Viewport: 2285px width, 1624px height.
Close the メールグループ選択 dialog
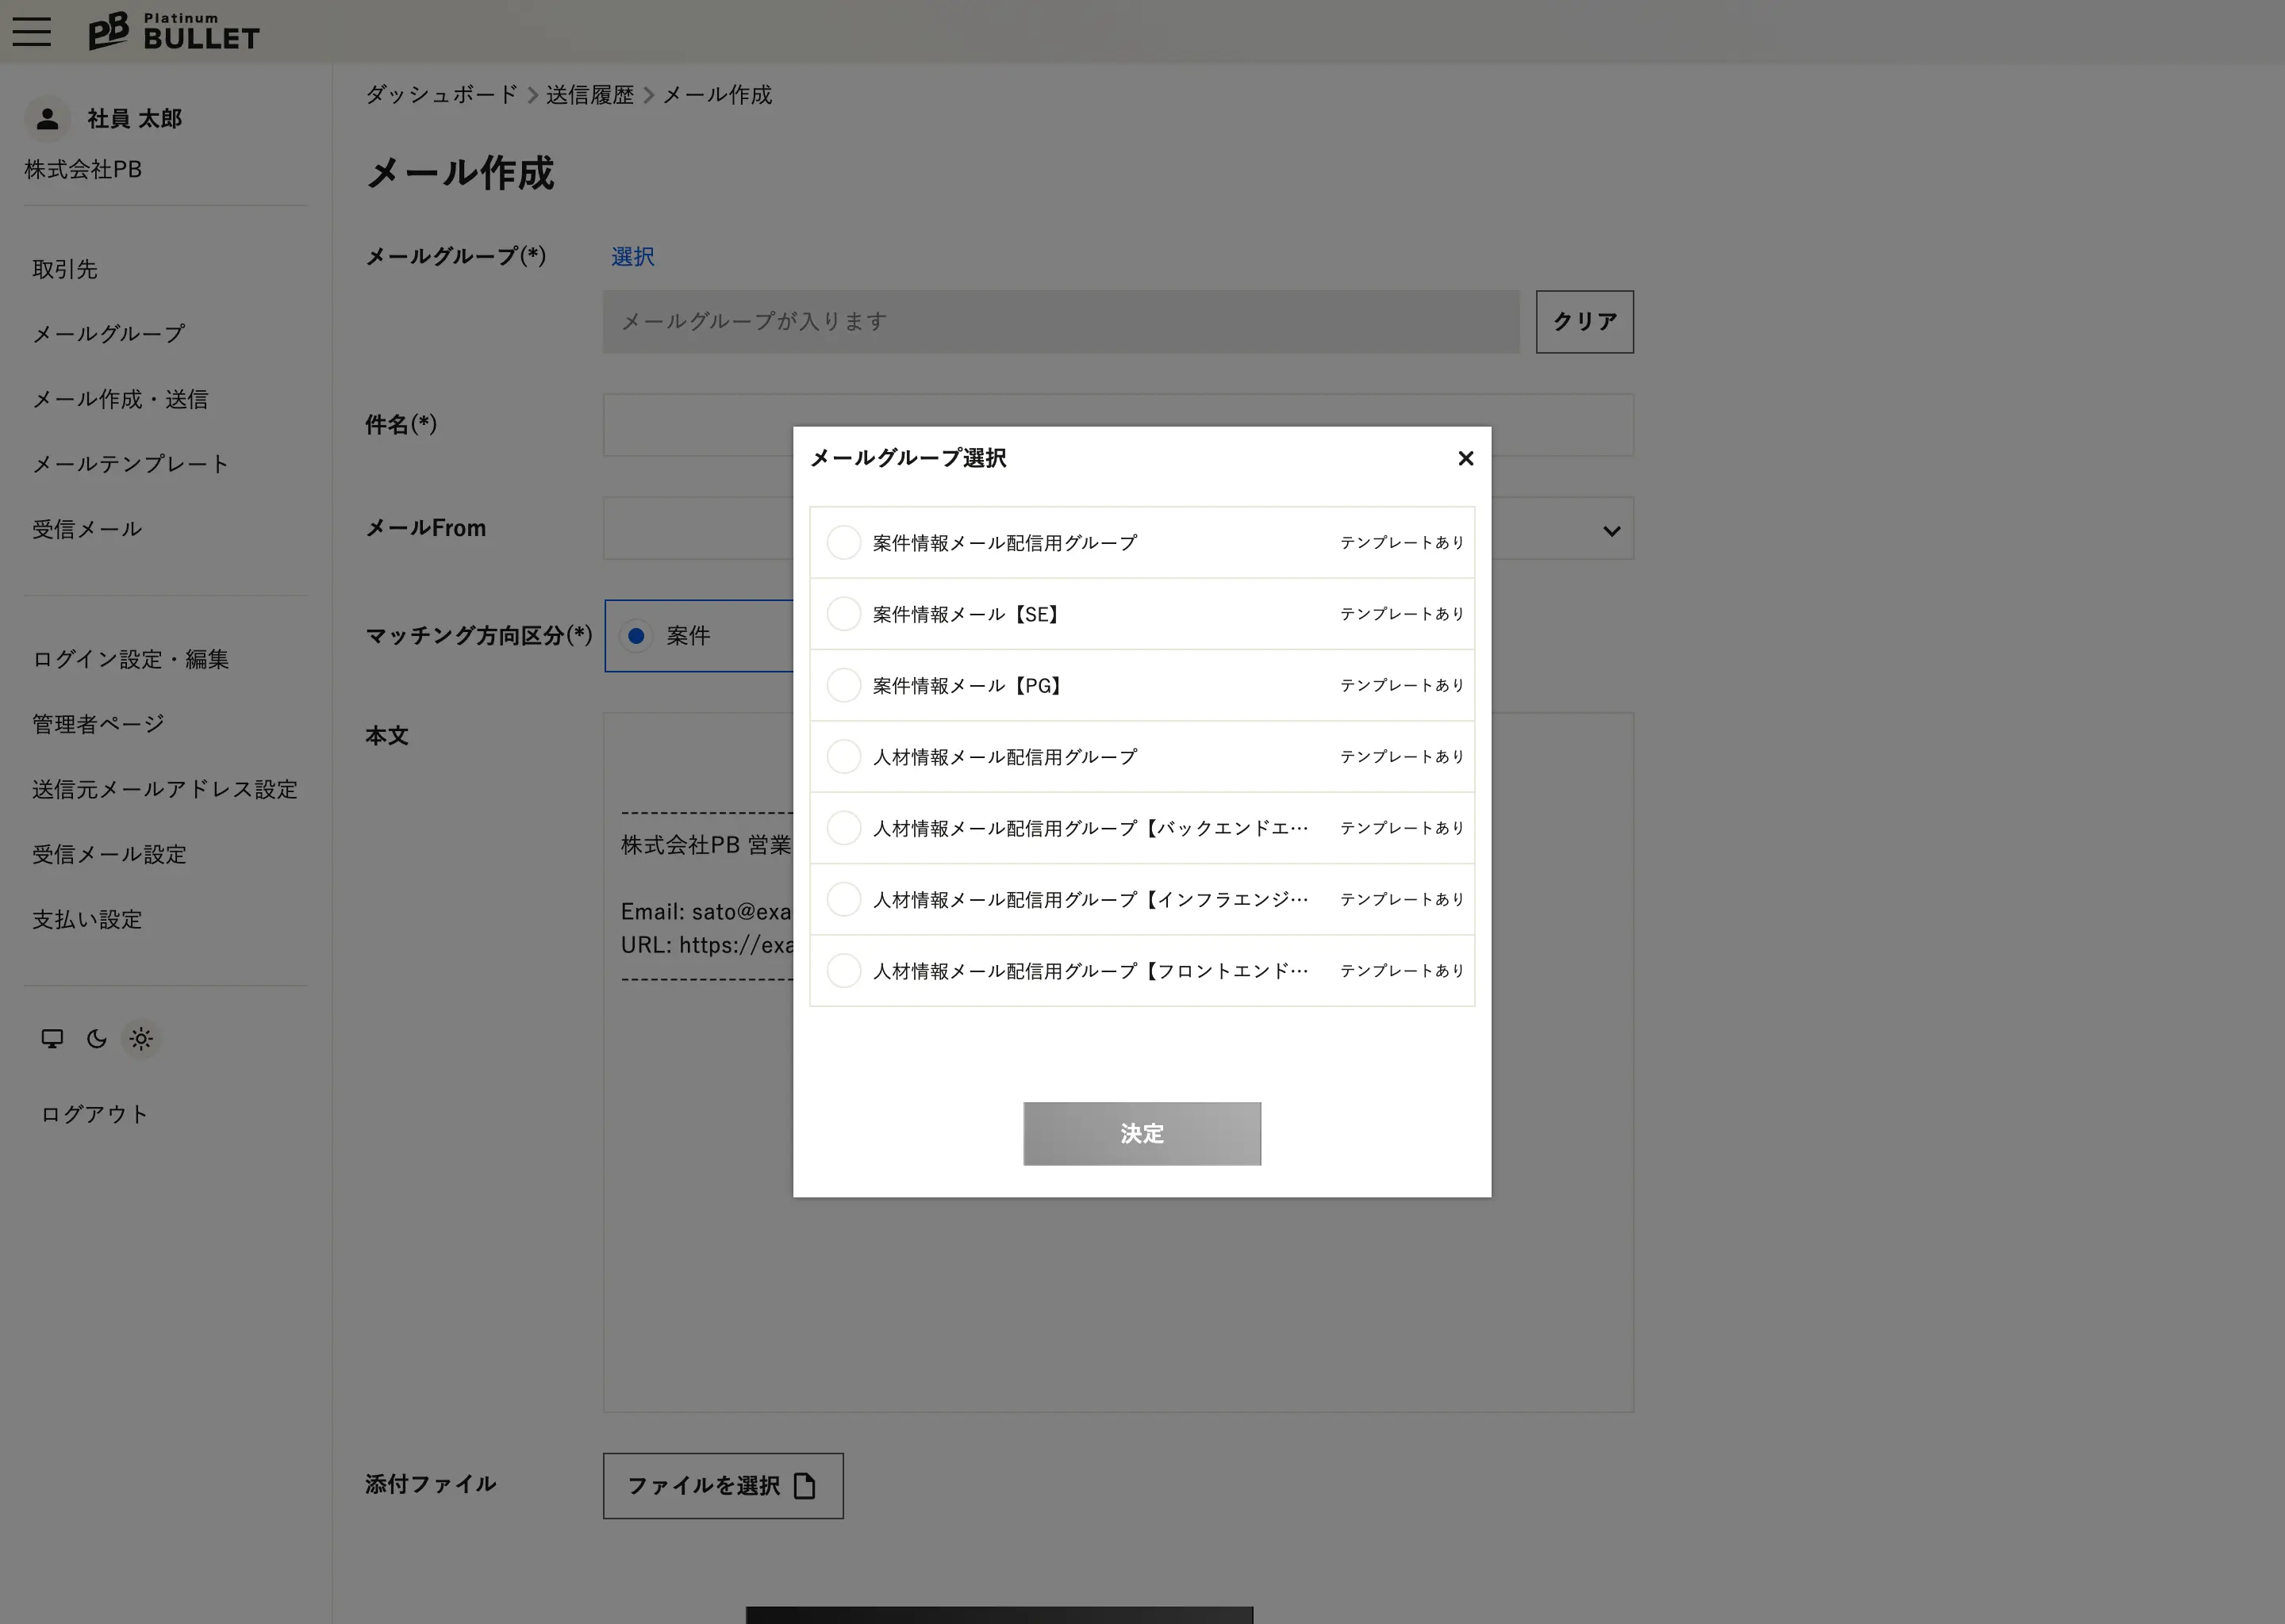click(1465, 458)
